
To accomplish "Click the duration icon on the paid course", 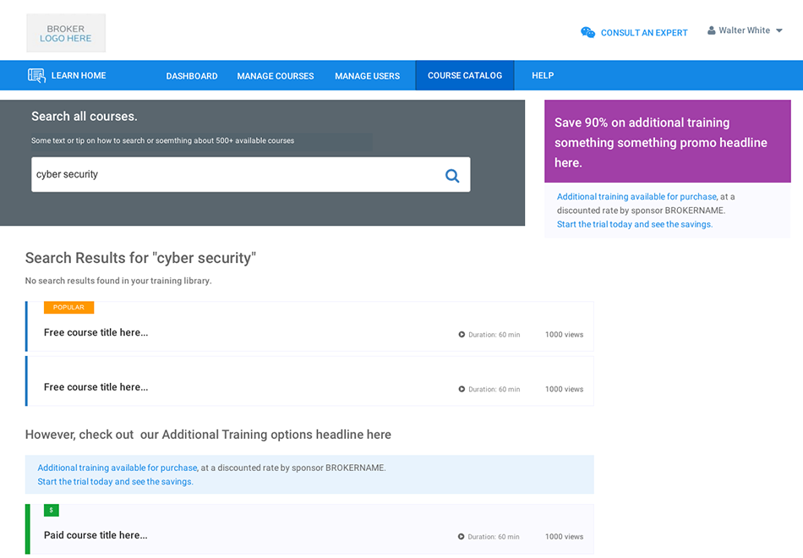I will [462, 537].
